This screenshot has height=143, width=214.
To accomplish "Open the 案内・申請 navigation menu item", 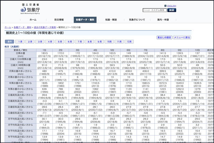I will pos(163,20).
